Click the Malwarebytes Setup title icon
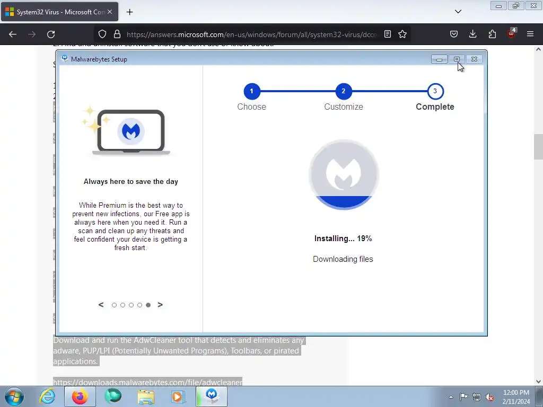 [64, 59]
